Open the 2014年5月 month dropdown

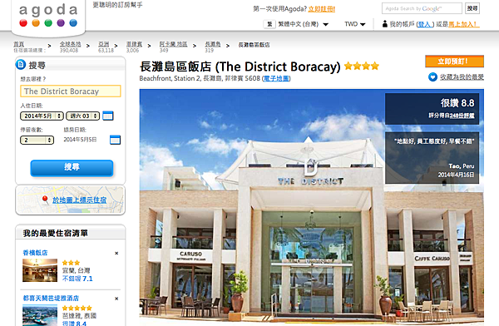pos(42,116)
